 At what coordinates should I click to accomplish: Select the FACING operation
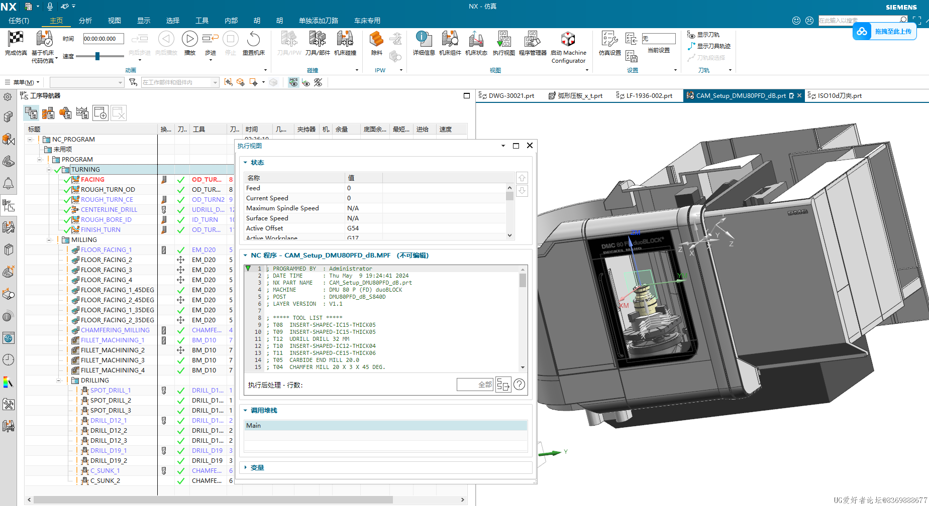[92, 180]
